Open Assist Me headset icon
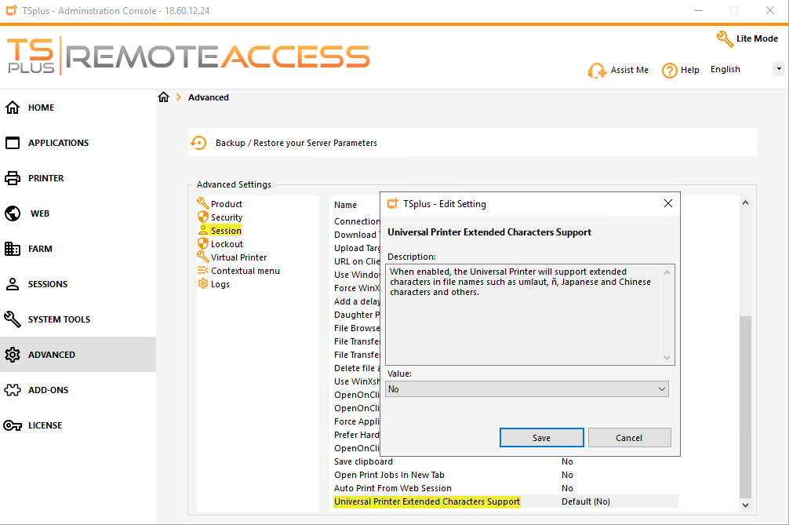Screen dimensions: 789x525 click(x=597, y=71)
